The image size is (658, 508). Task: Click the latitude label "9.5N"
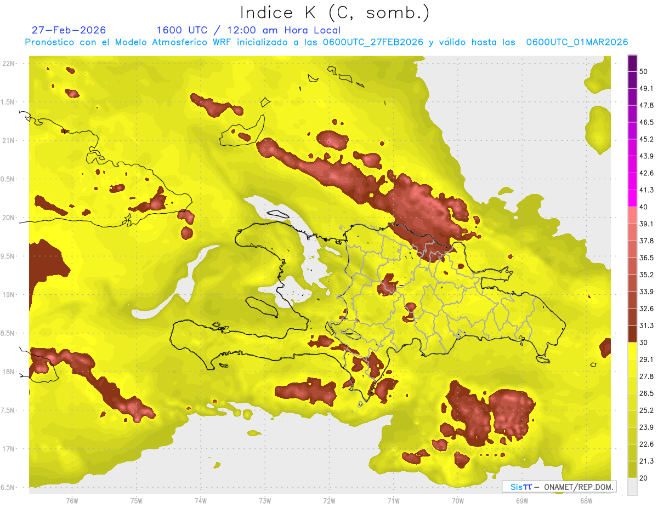(x=8, y=256)
